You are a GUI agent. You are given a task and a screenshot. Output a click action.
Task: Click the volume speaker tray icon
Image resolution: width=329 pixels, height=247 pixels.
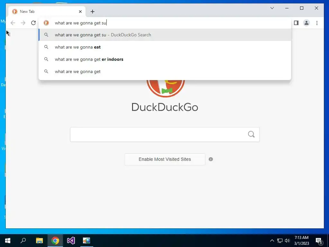point(287,241)
